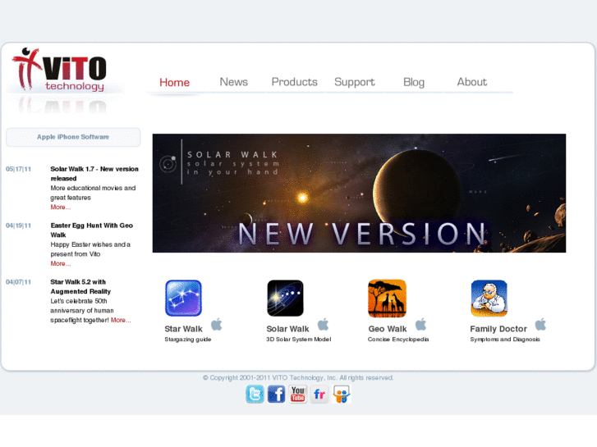This screenshot has width=597, height=447.
Task: Open Star Walk 5.2 Augmented Reality headline
Action: coord(80,286)
